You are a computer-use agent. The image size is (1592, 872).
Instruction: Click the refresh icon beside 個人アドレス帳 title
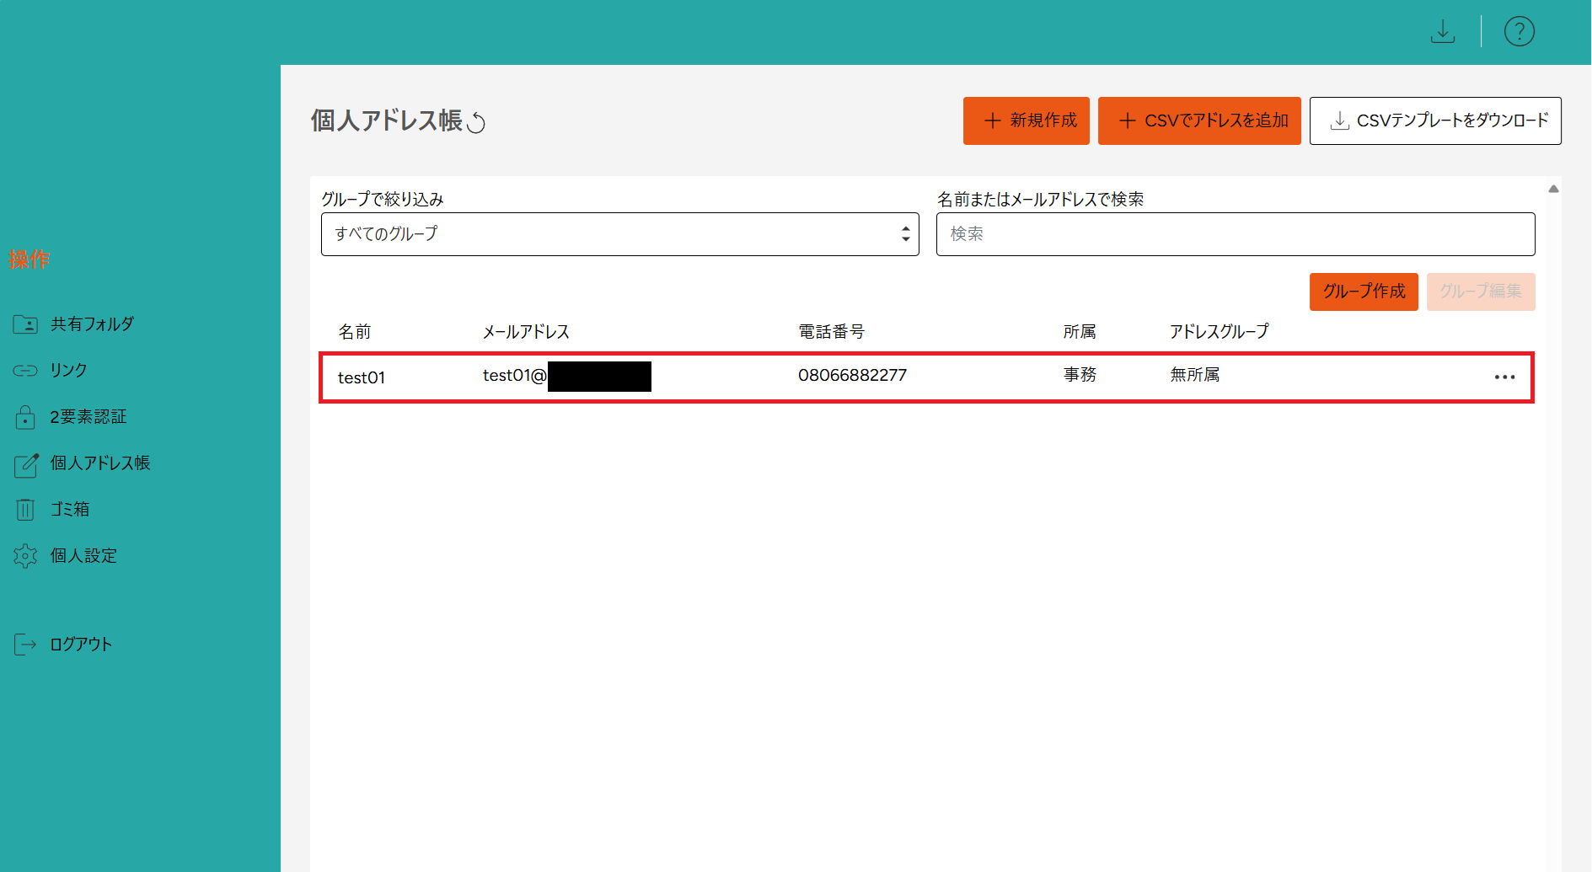point(477,123)
